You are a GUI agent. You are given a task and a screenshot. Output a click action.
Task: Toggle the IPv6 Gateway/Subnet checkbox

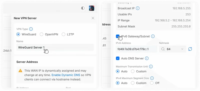(118, 37)
